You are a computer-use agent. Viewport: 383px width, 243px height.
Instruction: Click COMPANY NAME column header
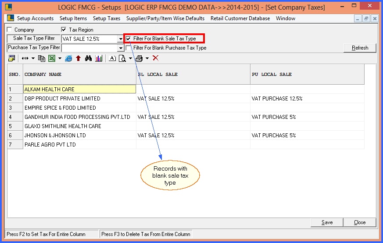pyautogui.click(x=80, y=74)
